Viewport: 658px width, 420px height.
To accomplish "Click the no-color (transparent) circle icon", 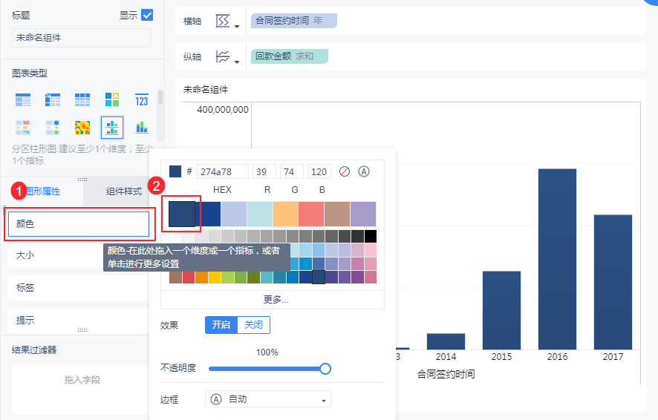I will pos(345,171).
